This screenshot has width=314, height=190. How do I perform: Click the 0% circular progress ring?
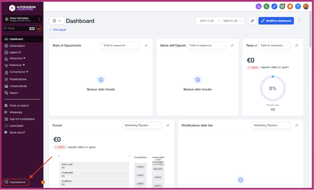click(x=273, y=89)
